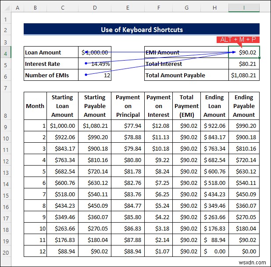Select the 'Number of EMIs' label cell
This screenshot has width=271, height=267.
(51, 75)
